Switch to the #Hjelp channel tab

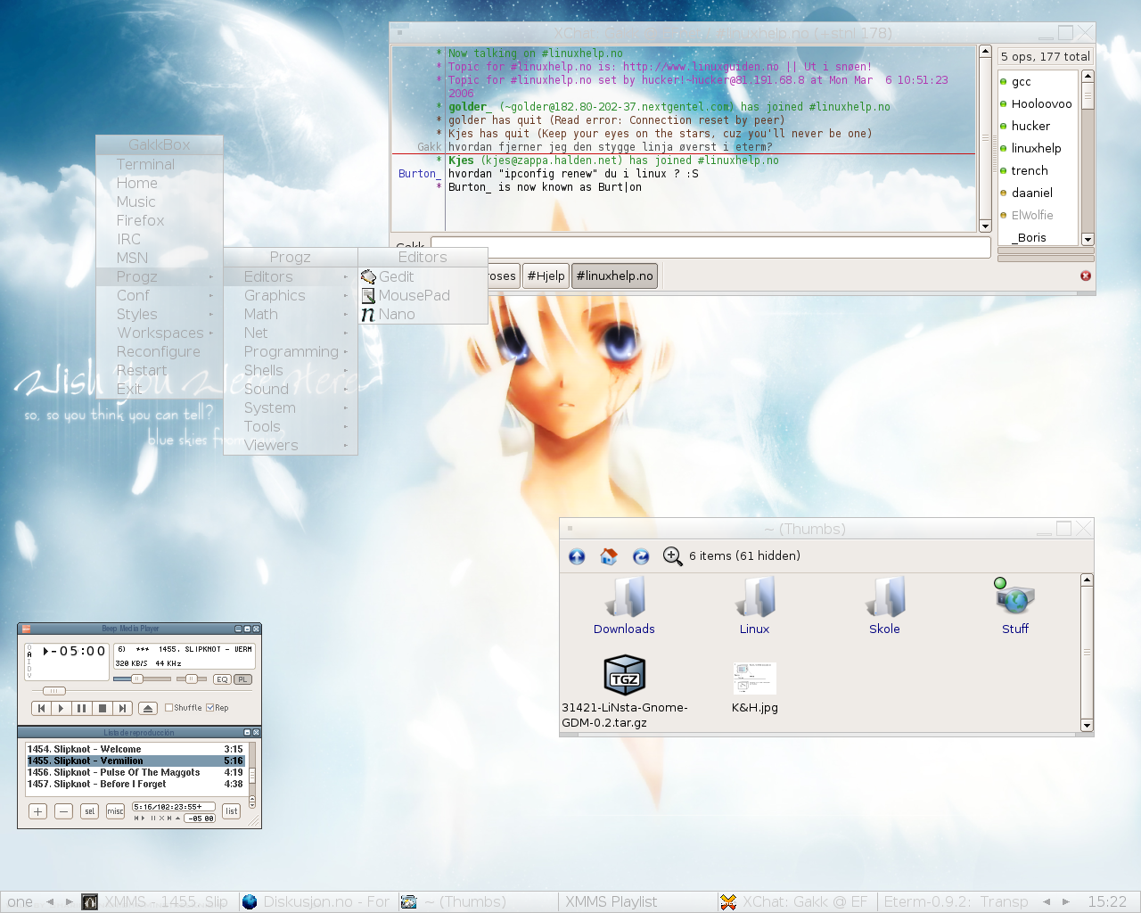click(546, 276)
